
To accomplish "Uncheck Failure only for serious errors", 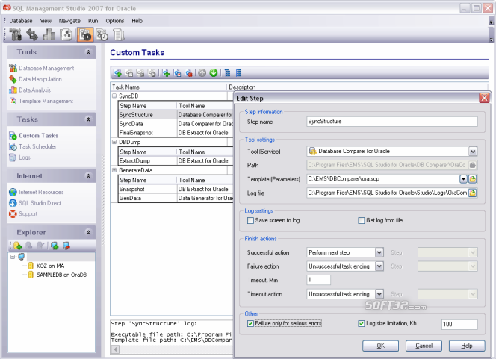I will tap(250, 324).
